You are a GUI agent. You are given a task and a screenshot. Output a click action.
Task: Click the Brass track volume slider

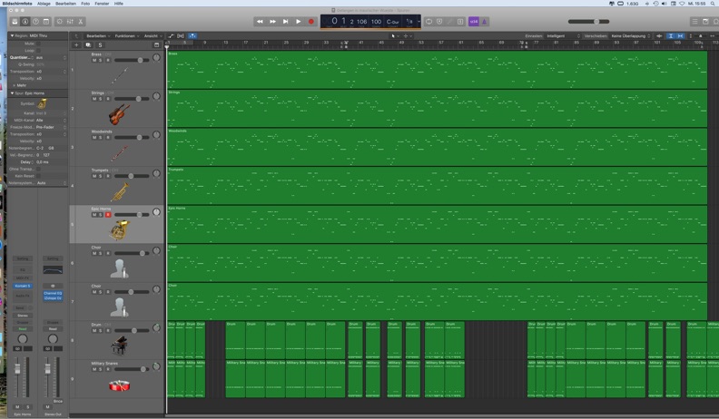tap(132, 60)
